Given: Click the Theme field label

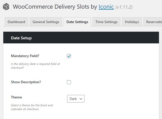Looking at the screenshot, I should pyautogui.click(x=17, y=97).
